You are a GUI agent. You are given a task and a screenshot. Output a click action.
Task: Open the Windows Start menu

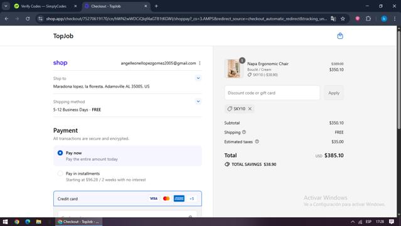[6, 222]
